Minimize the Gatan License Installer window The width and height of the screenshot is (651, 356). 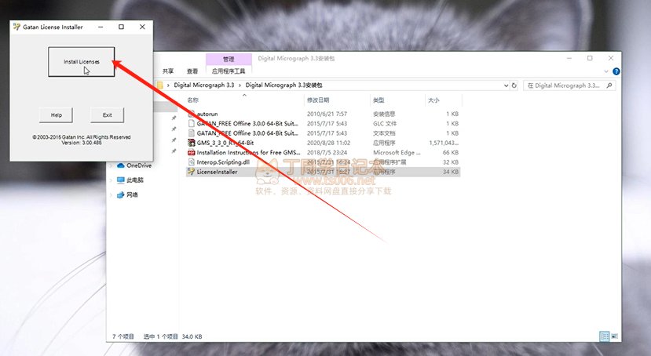(x=101, y=27)
